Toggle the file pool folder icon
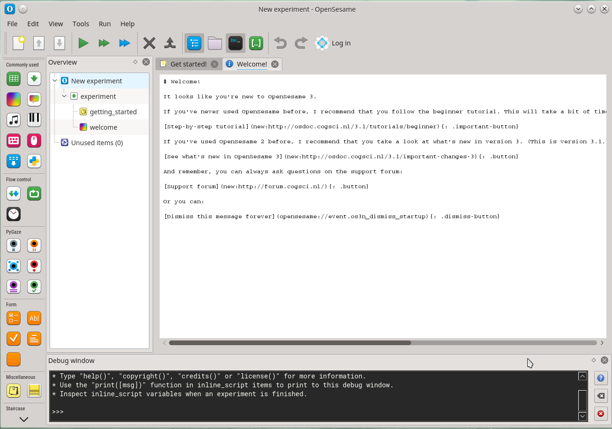This screenshot has width=612, height=429. 215,43
